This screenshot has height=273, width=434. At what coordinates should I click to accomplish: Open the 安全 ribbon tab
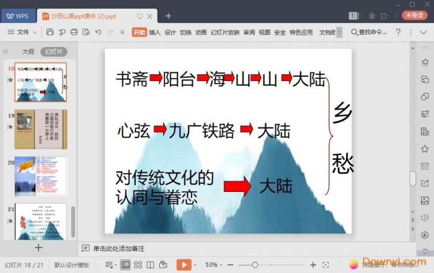pyautogui.click(x=280, y=32)
